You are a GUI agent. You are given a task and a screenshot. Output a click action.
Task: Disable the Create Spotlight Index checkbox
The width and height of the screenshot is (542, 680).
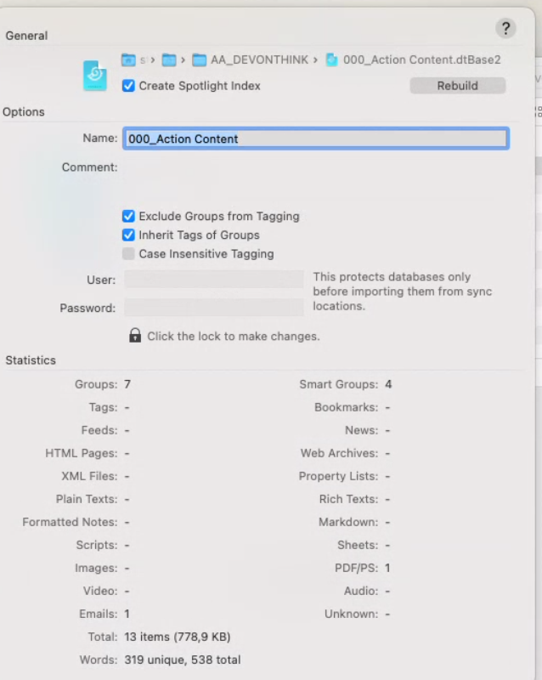128,86
